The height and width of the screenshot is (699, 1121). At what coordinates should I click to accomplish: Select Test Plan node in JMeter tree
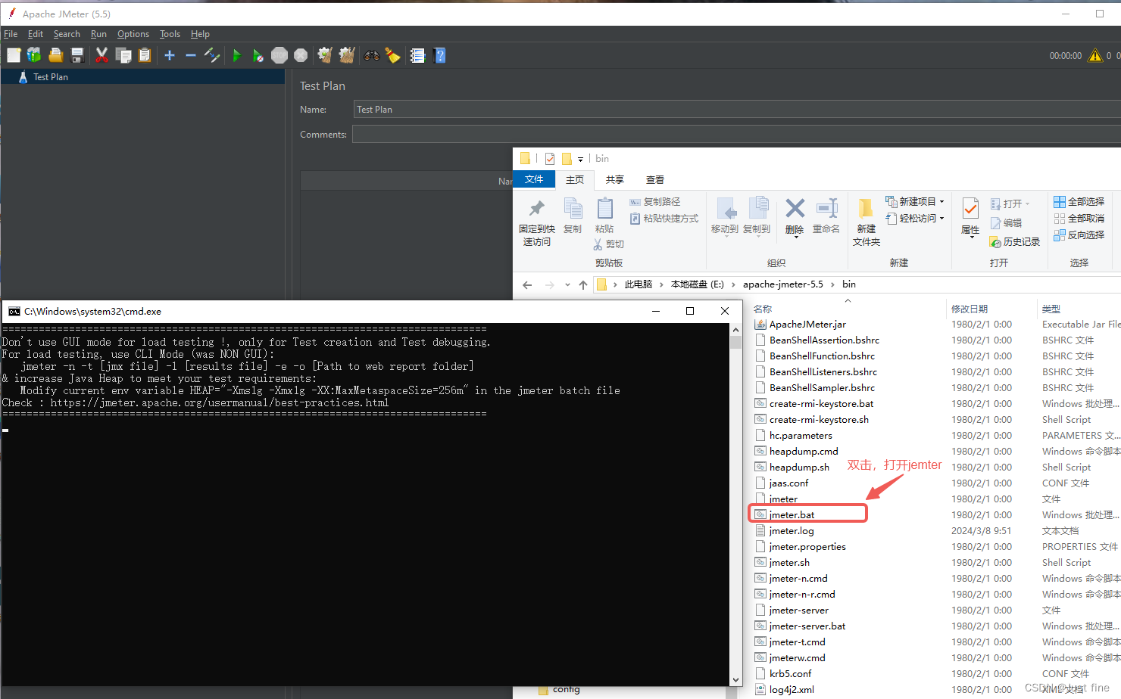51,77
